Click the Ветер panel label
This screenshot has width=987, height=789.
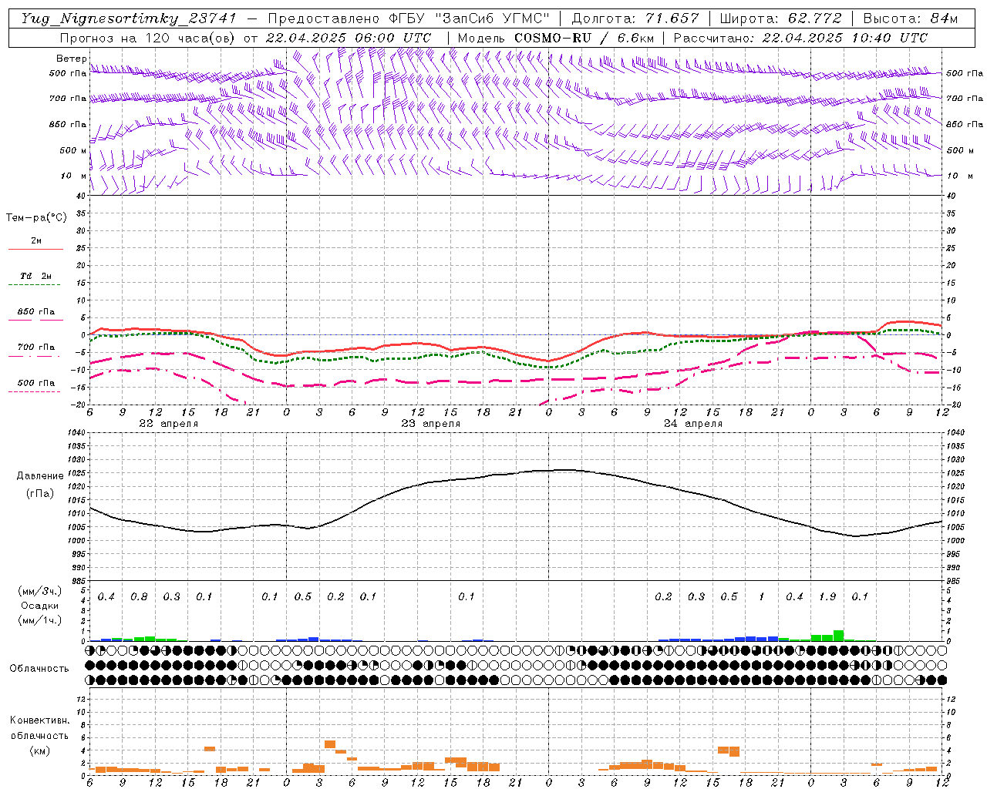click(71, 59)
